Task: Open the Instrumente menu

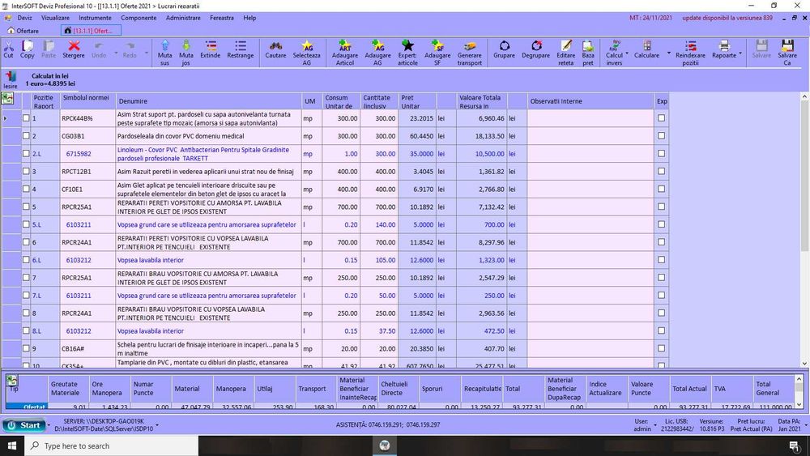Action: pyautogui.click(x=95, y=17)
